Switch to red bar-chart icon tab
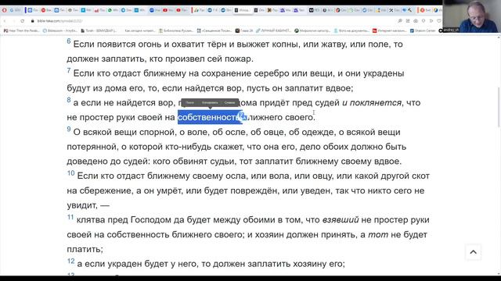 coord(99,10)
